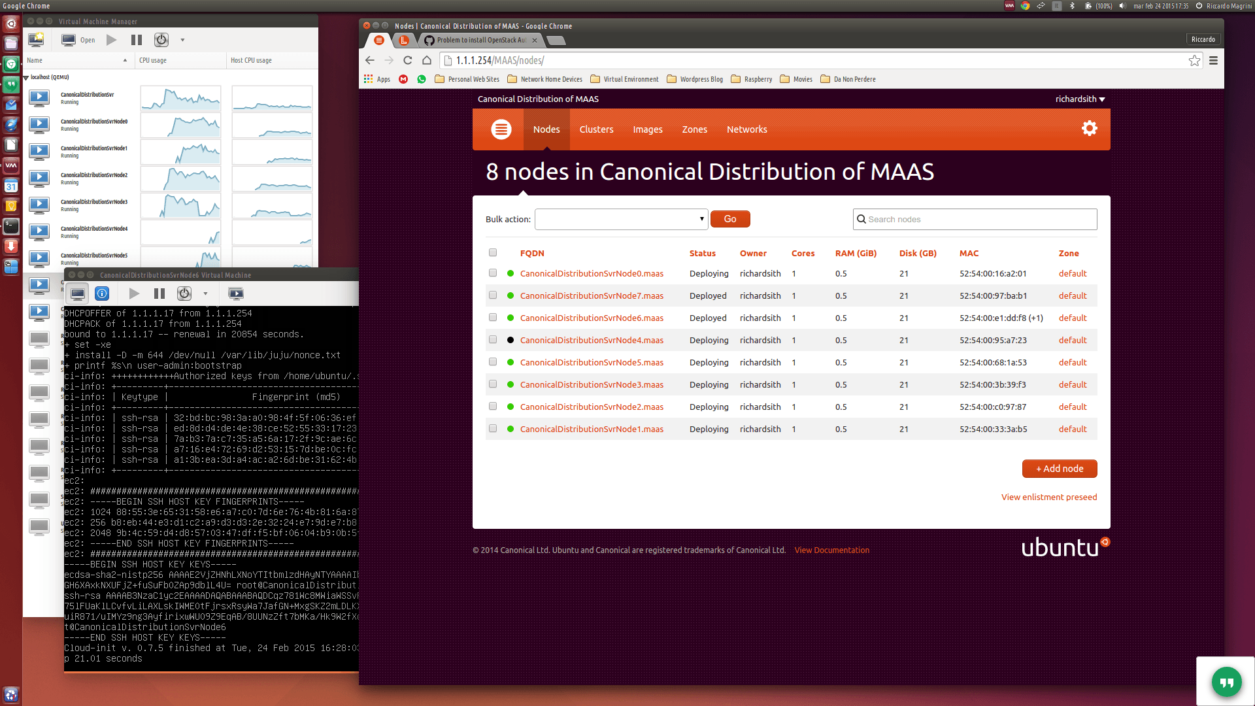Switch to Nodes tab in MAAS
Viewport: 1255px width, 706px height.
[x=546, y=129]
